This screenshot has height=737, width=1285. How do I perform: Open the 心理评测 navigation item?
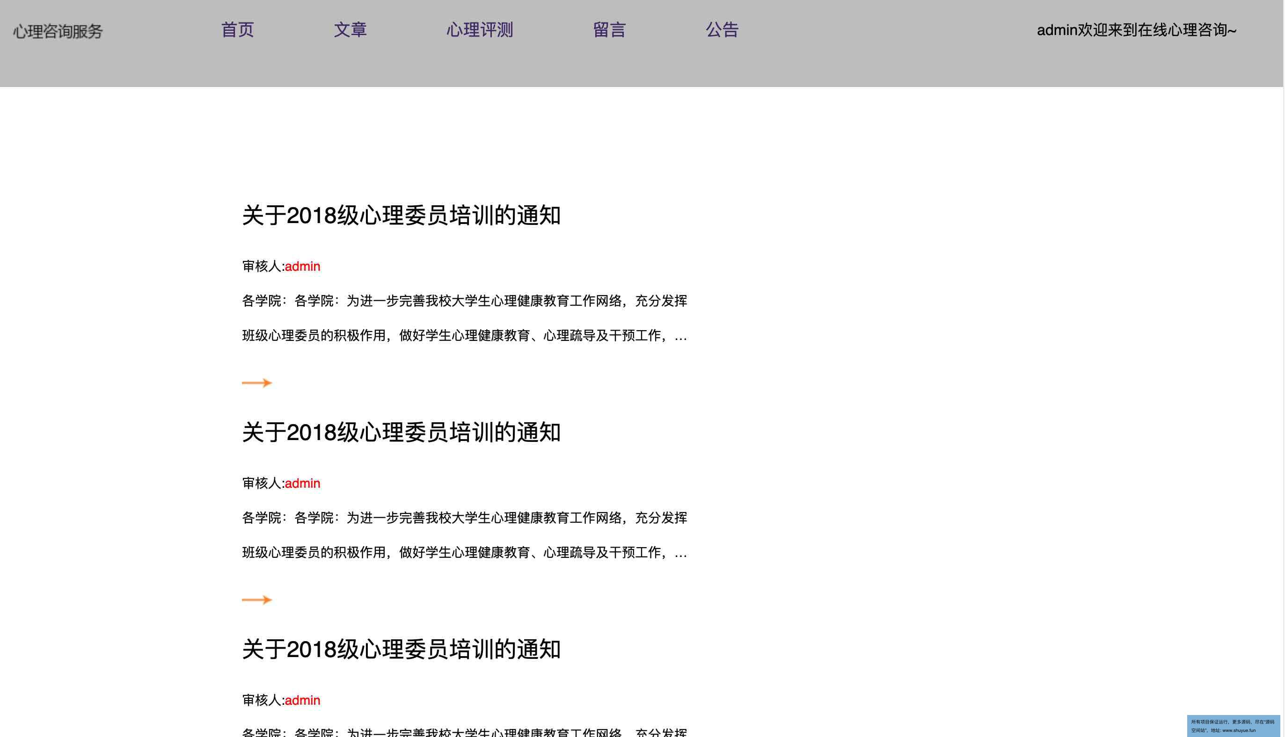pos(479,30)
